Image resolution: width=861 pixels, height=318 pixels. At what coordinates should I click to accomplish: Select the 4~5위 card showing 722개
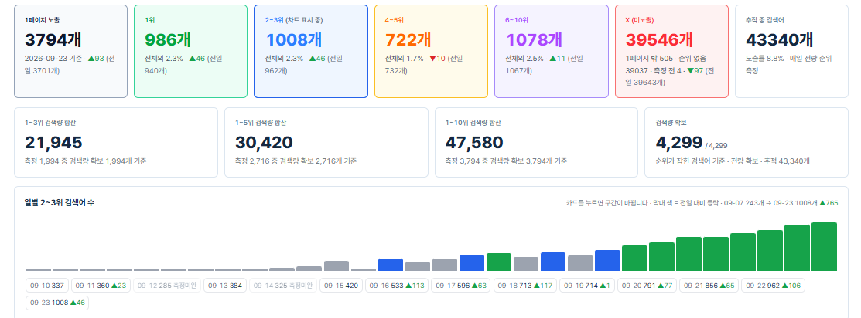pos(431,52)
